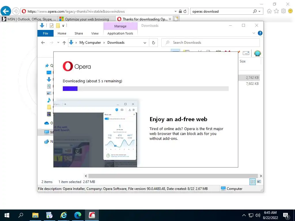Click the search magnifier in IE search box
Screen dimensions: 295x221
point(255,11)
